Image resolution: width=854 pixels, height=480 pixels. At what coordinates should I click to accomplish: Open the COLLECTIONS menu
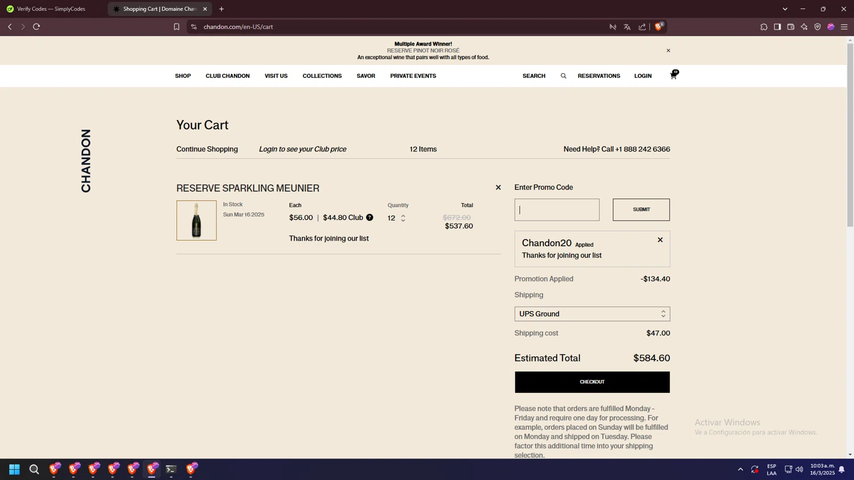(322, 76)
